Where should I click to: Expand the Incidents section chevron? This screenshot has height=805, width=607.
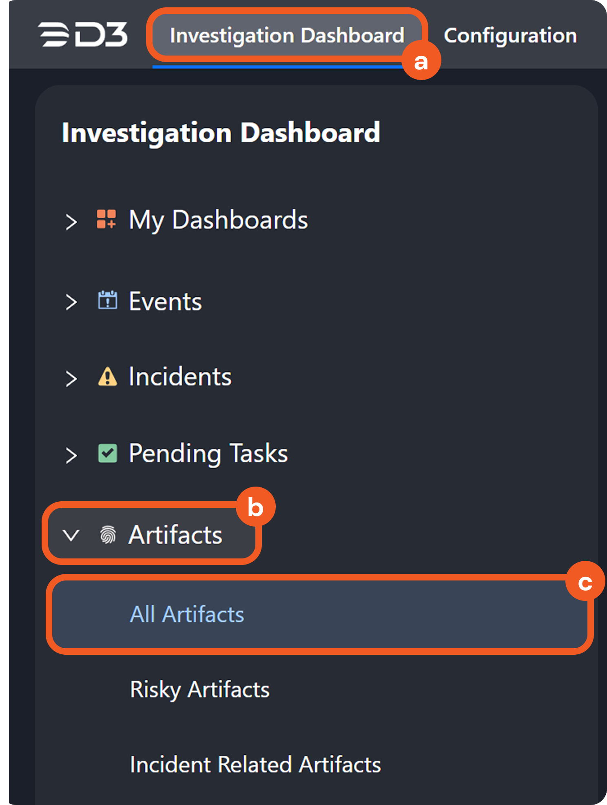[71, 378]
